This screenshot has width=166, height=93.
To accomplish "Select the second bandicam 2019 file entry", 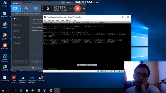I will pos(37,30).
